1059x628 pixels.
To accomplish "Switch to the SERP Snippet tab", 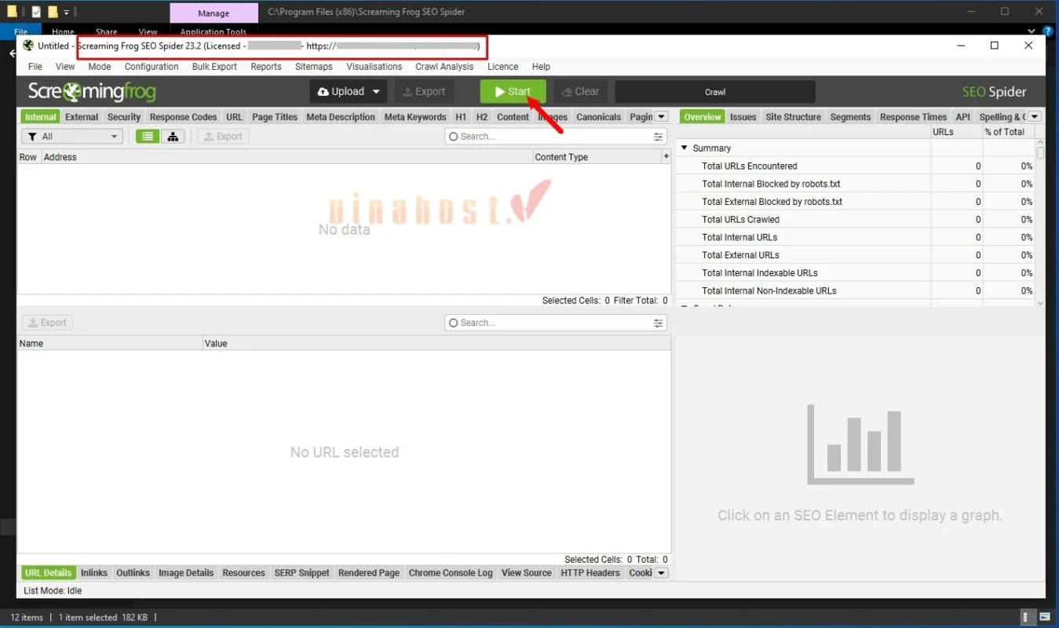I will pyautogui.click(x=302, y=573).
